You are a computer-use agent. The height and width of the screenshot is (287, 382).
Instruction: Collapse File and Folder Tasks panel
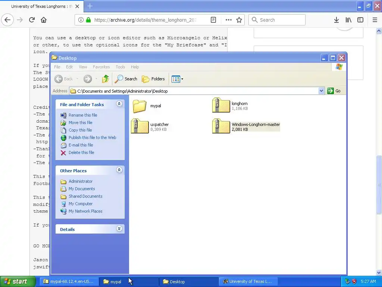pyautogui.click(x=119, y=104)
